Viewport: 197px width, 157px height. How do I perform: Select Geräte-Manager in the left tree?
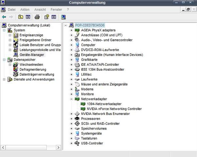point(32,55)
